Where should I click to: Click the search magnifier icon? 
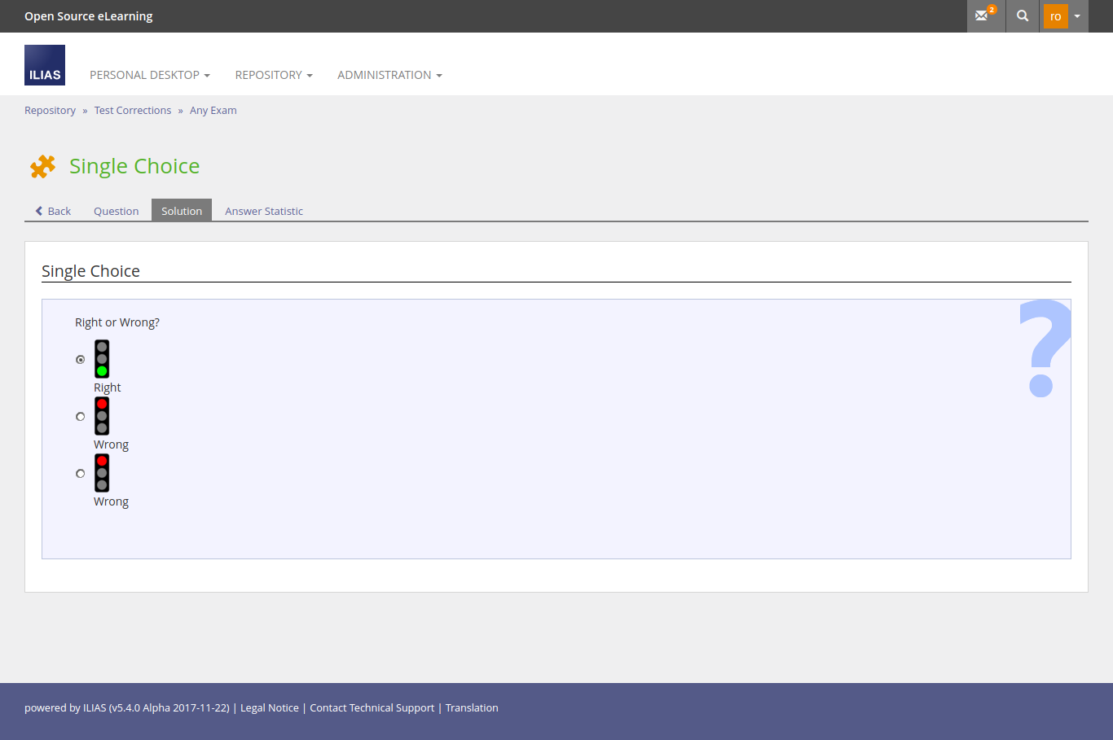click(1023, 15)
